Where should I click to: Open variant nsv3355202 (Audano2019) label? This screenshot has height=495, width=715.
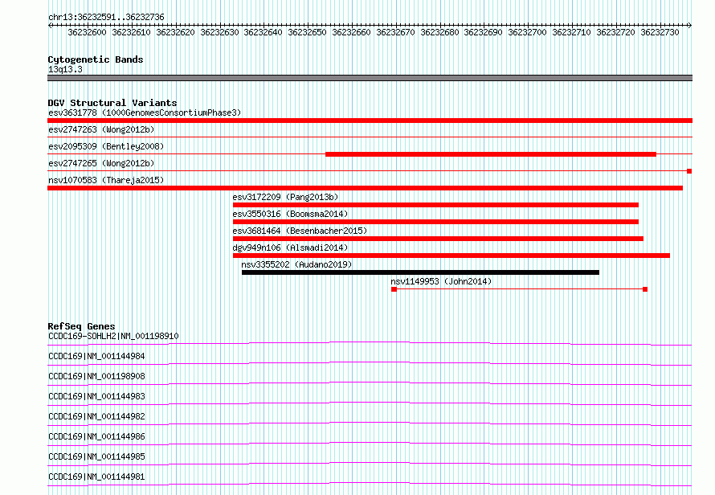pos(296,264)
